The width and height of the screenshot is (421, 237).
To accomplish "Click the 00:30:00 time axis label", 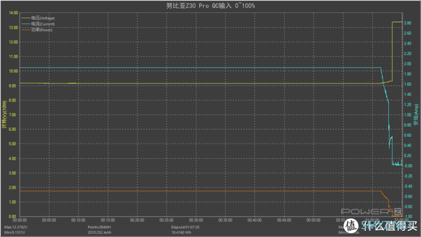I will (x=196, y=220).
